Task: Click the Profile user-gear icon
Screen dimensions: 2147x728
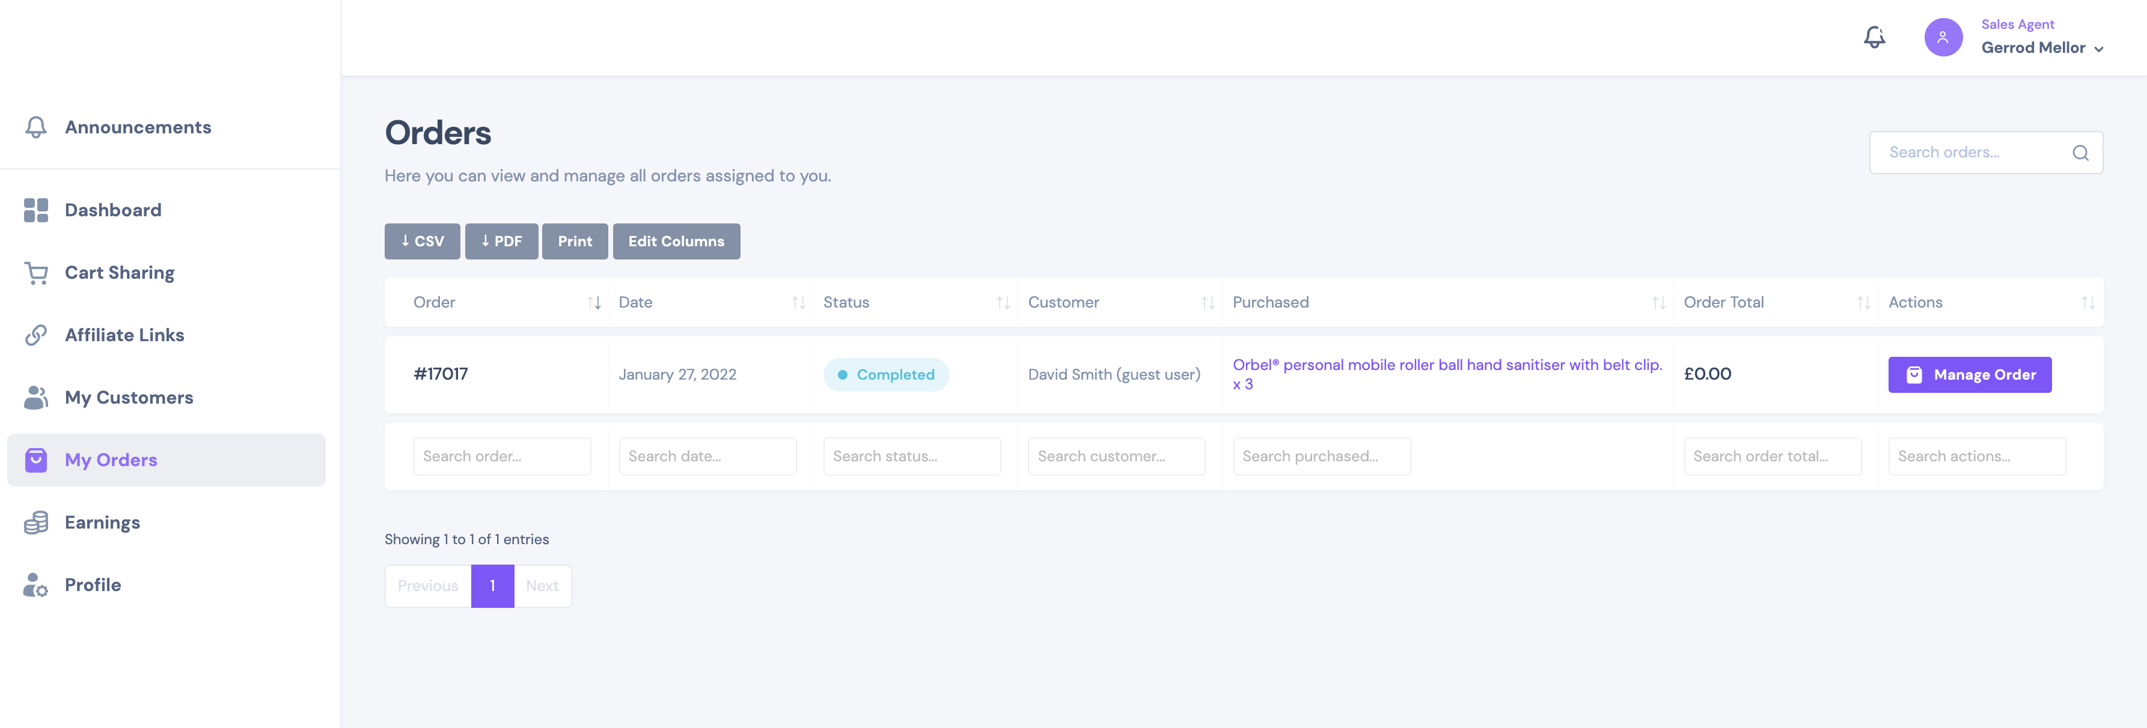Action: 36,584
